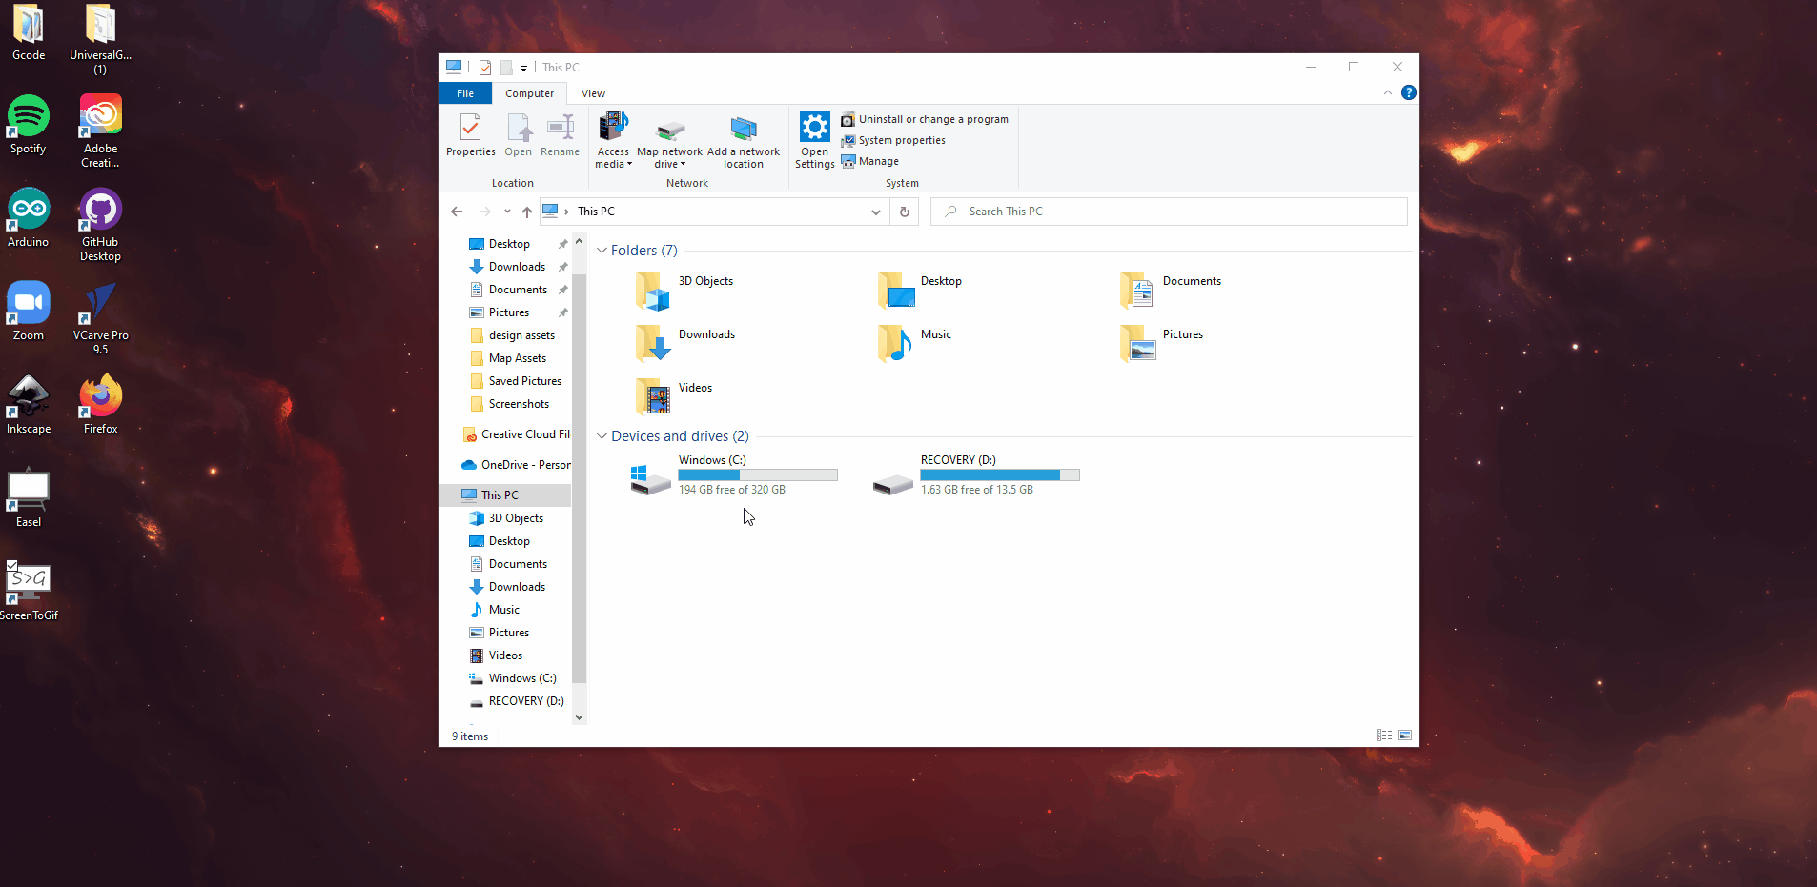Open Manage from the System group
The width and height of the screenshot is (1817, 887).
click(869, 161)
